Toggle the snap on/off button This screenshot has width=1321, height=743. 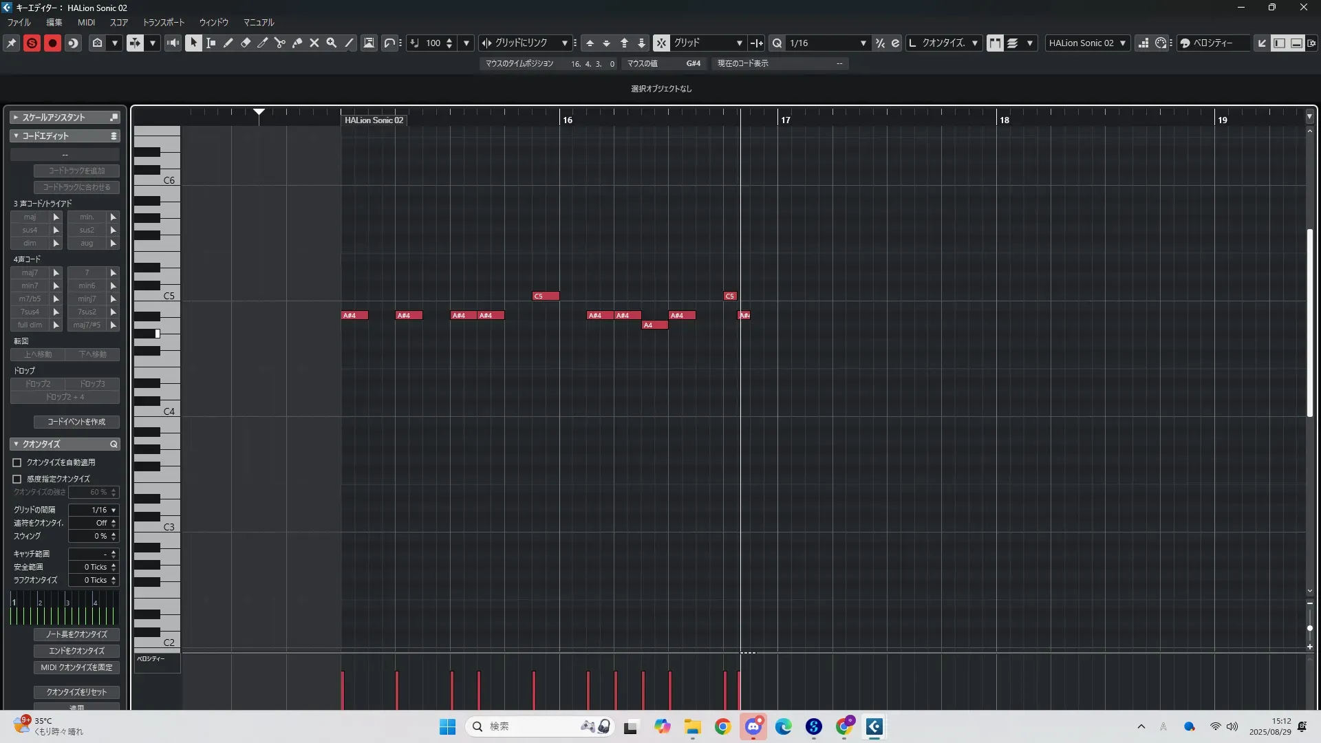click(x=660, y=43)
